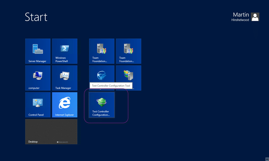Image resolution: width=269 pixels, height=161 pixels.
Task: Launch Windows PowerShell from its tile
Action: point(65,51)
